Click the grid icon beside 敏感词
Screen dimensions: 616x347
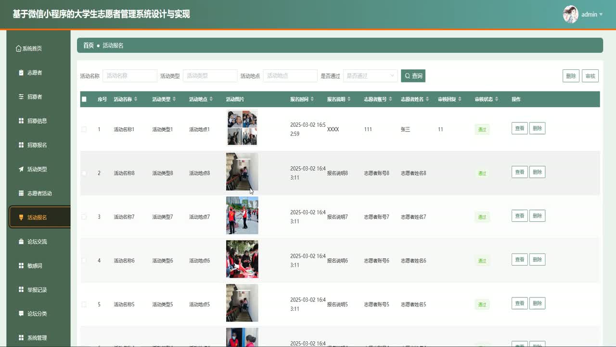21,266
